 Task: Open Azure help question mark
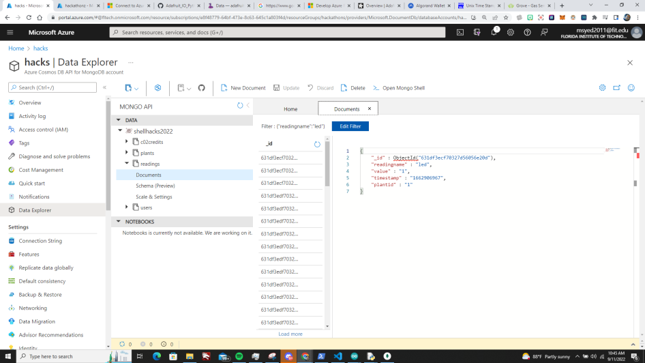coord(527,32)
